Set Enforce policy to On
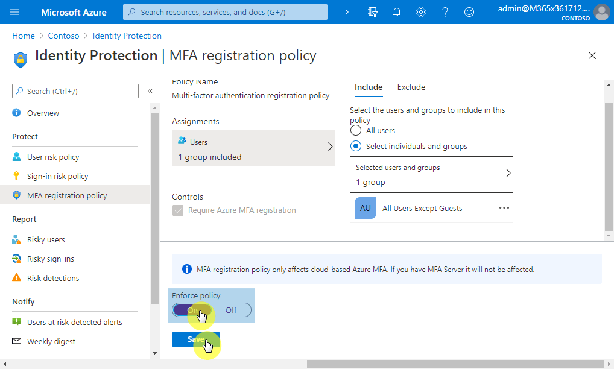 point(192,310)
